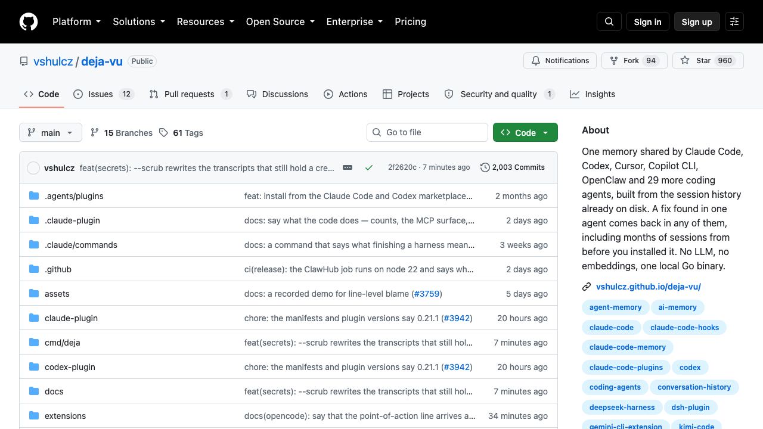This screenshot has width=763, height=429.
Task: Click the history clock icon by 2,003 Commits
Action: pyautogui.click(x=485, y=167)
